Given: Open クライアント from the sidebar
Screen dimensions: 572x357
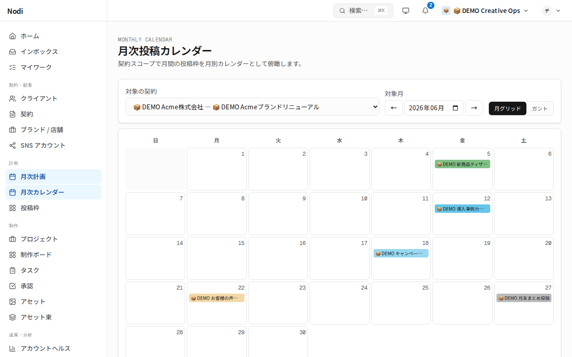Looking at the screenshot, I should pos(53,98).
